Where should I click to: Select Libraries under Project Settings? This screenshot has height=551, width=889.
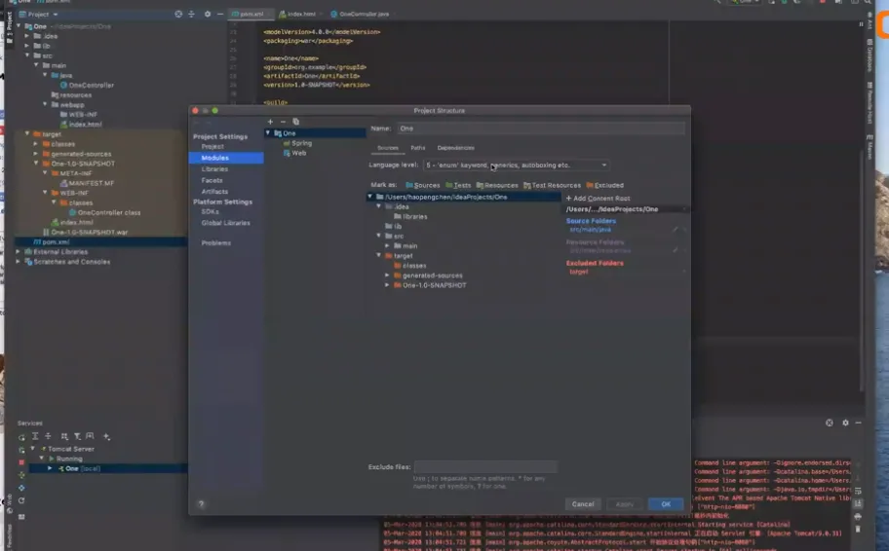[214, 169]
